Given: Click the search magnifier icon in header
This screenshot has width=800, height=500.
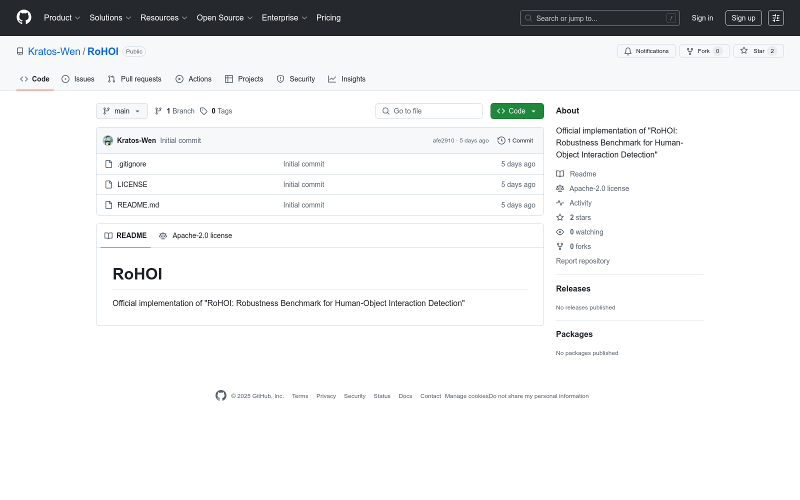Looking at the screenshot, I should click(x=528, y=18).
